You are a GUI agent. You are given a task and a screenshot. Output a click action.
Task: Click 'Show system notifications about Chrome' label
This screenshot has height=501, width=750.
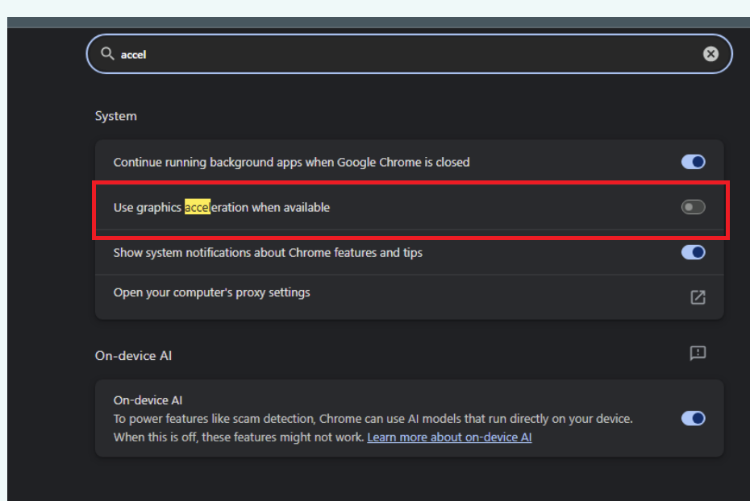(x=268, y=253)
